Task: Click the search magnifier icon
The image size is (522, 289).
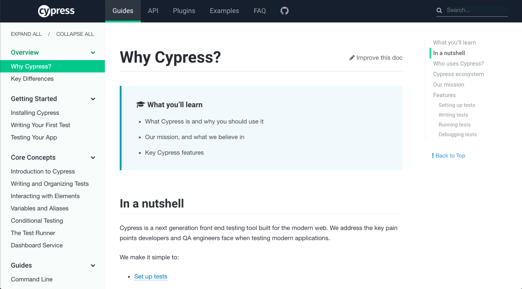Action: tap(439, 10)
